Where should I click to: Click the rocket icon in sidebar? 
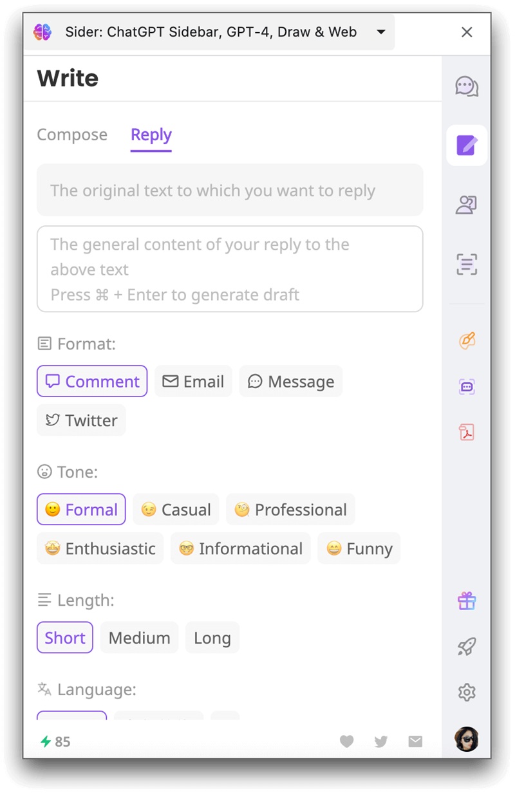tap(467, 646)
